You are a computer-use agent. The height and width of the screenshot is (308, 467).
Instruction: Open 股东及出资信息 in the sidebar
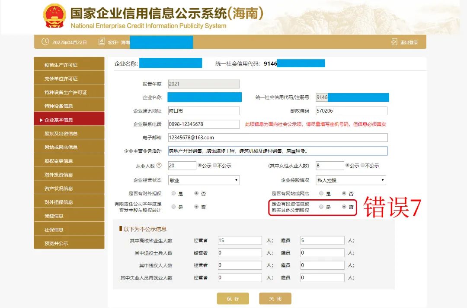pos(69,133)
